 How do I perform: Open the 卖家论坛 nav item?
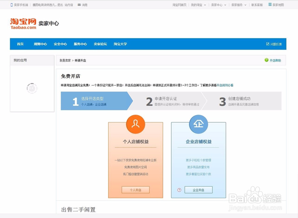pyautogui.click(x=100, y=44)
